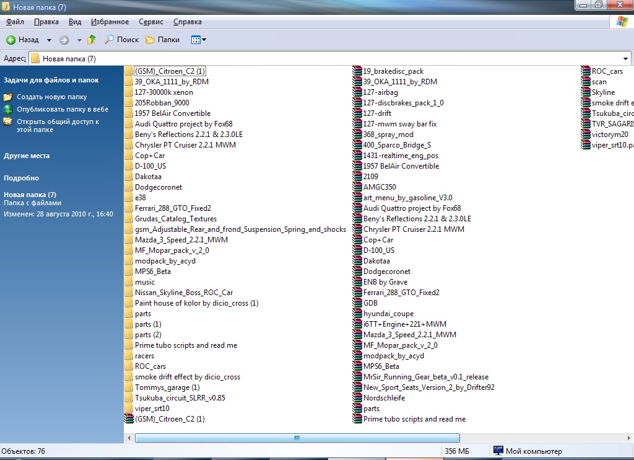
Task: Select 'MrSir_Running_Gear_beta_v0.1_release' archive name
Action: click(426, 377)
